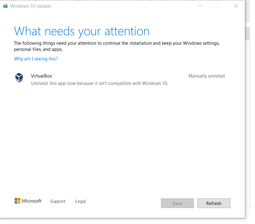The image size is (255, 224).
Task: Open the Legal link
Action: pos(81,201)
